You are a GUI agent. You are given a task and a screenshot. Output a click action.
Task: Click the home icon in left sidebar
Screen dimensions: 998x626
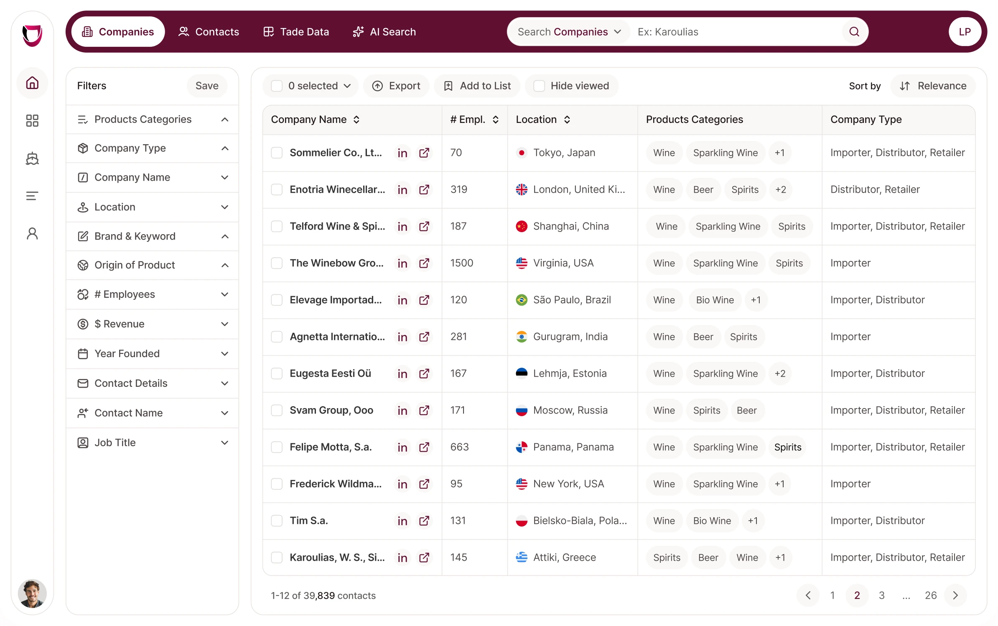(32, 83)
